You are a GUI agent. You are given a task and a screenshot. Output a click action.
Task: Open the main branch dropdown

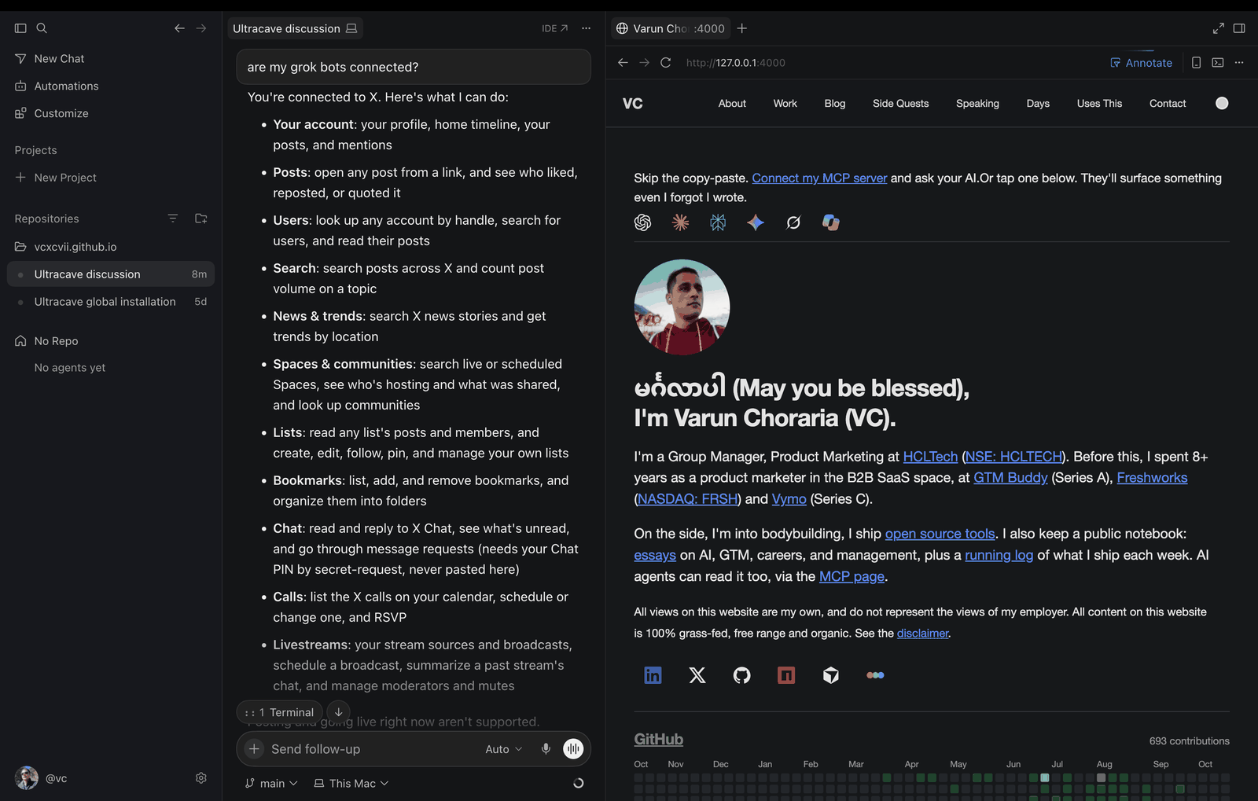(271, 783)
